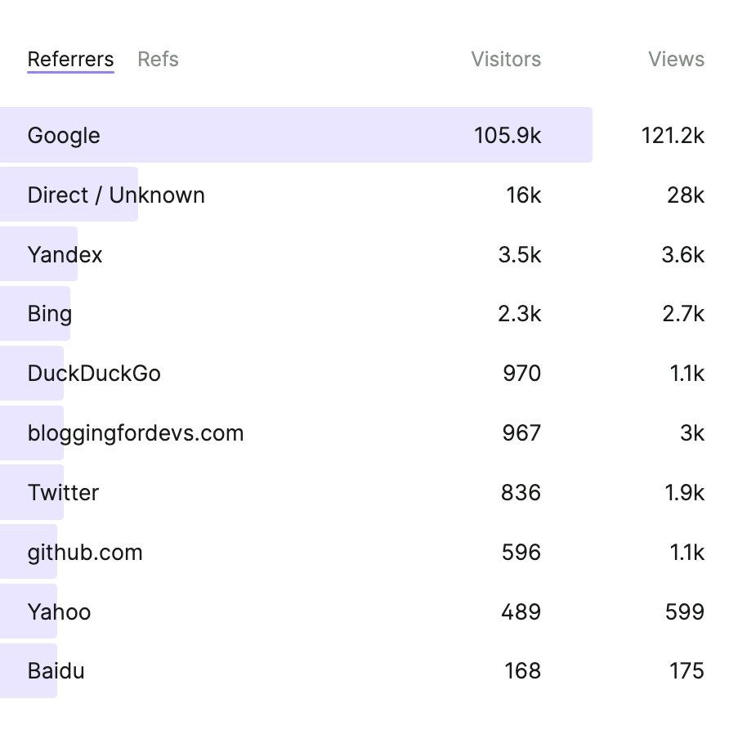This screenshot has width=729, height=739.
Task: Click the bar behind the Yandex row
Action: (39, 254)
